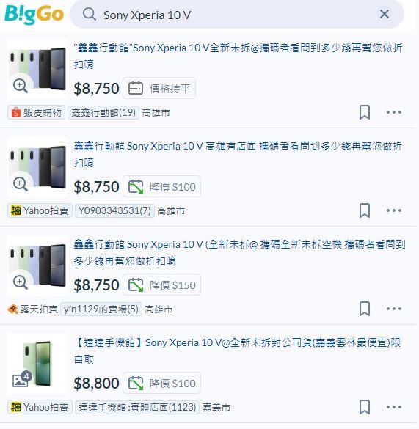Open more options for the 蝦皮購物 listing
The height and width of the screenshot is (429, 419).
[394, 112]
